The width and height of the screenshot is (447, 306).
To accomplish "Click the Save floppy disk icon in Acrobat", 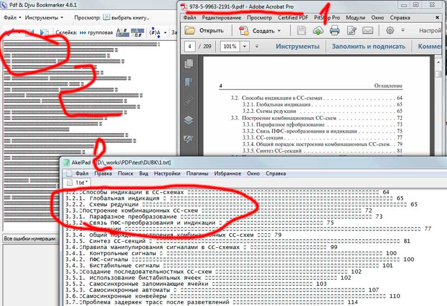I will [301, 31].
